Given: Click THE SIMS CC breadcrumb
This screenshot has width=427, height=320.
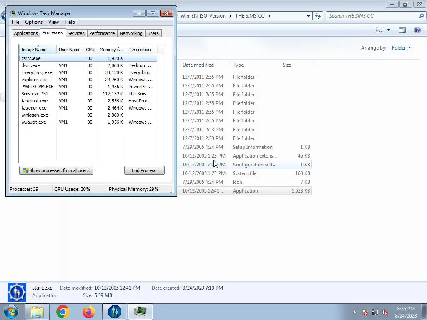Looking at the screenshot, I should [250, 16].
